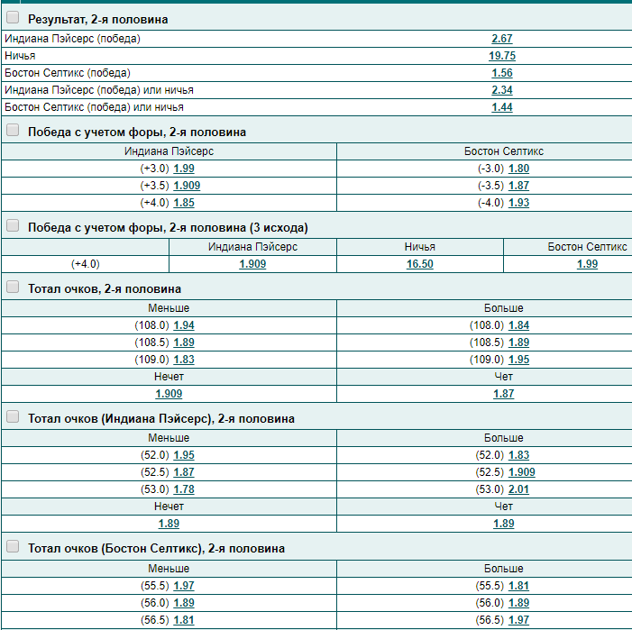Image resolution: width=632 pixels, height=630 pixels.
Task: Choose Индиана total Больше (52.5) odds 1.909
Action: (522, 472)
